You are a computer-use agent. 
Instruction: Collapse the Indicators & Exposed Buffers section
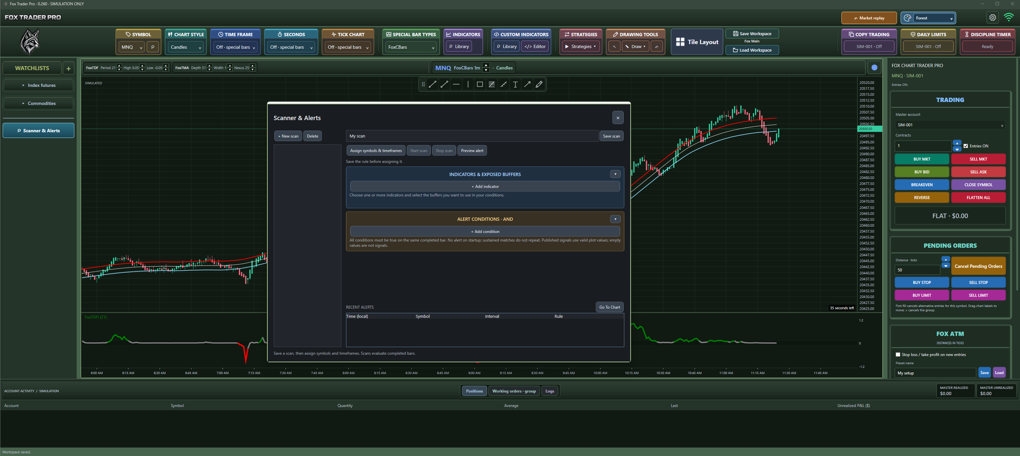[x=615, y=174]
